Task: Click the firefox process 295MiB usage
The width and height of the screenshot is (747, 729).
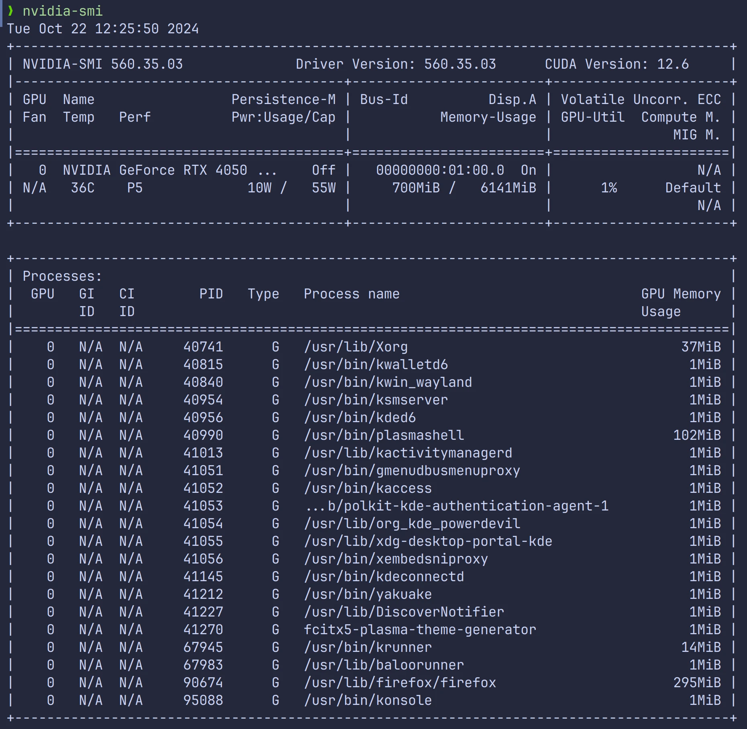Action: pyautogui.click(x=697, y=683)
